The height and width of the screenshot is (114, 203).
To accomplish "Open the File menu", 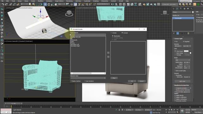I will [x=2, y=1].
